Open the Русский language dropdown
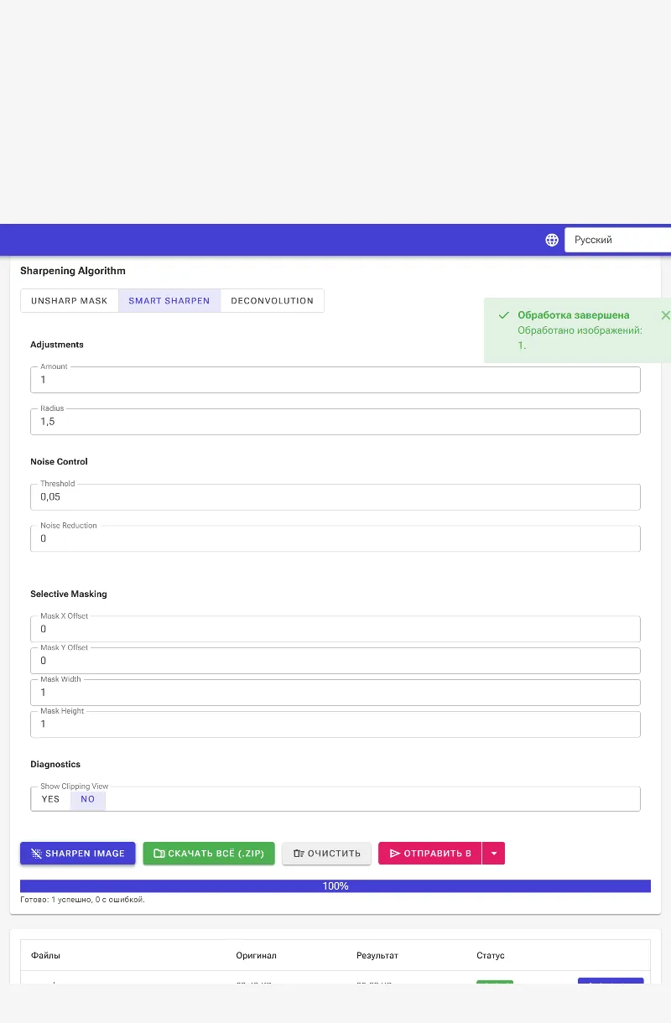 coord(617,240)
